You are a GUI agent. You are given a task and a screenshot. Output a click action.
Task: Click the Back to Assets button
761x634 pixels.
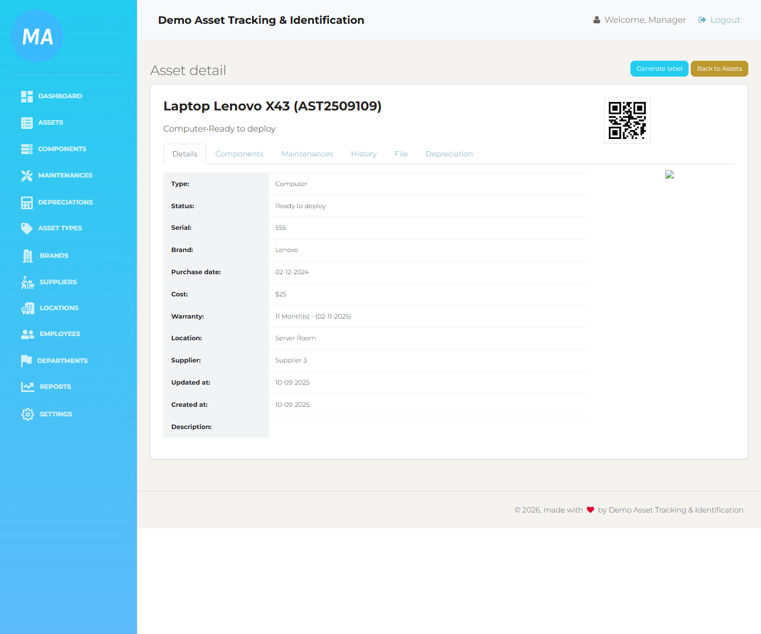click(x=719, y=69)
